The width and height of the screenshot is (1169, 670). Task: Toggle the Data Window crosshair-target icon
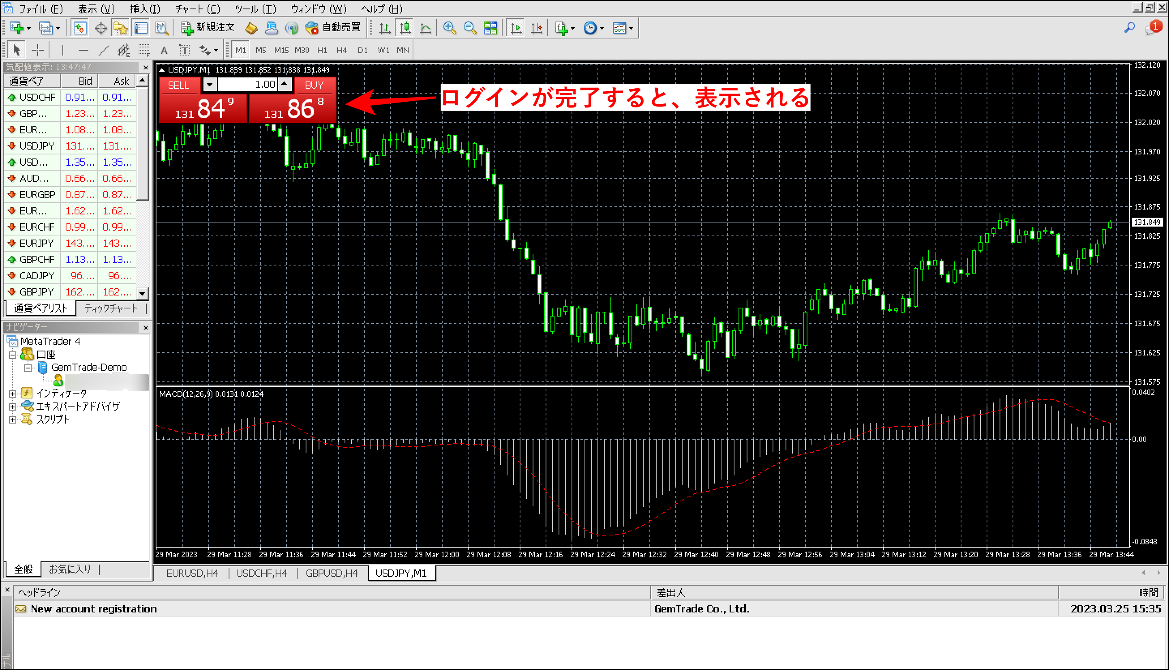pos(100,28)
